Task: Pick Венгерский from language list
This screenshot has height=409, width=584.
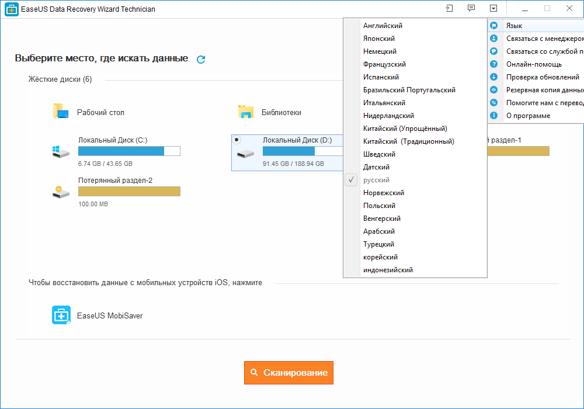Action: 415,219
